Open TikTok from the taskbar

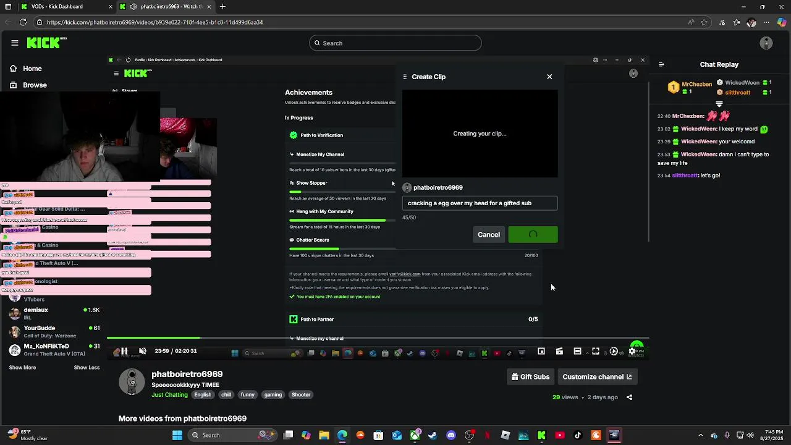click(x=578, y=435)
